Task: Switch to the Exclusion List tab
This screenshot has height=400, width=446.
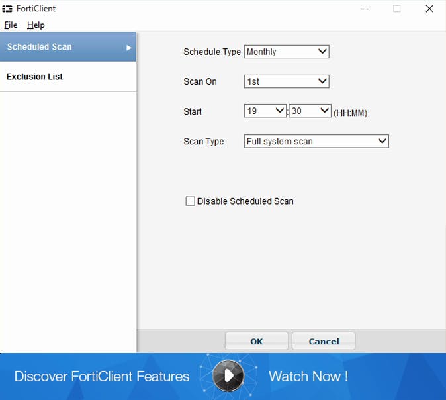Action: point(68,77)
